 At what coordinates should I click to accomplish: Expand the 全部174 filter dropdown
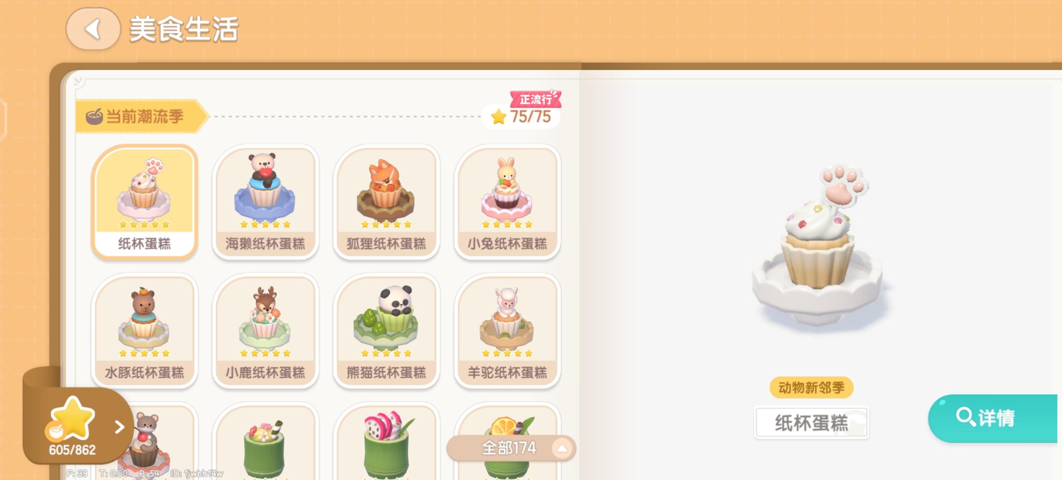click(511, 448)
